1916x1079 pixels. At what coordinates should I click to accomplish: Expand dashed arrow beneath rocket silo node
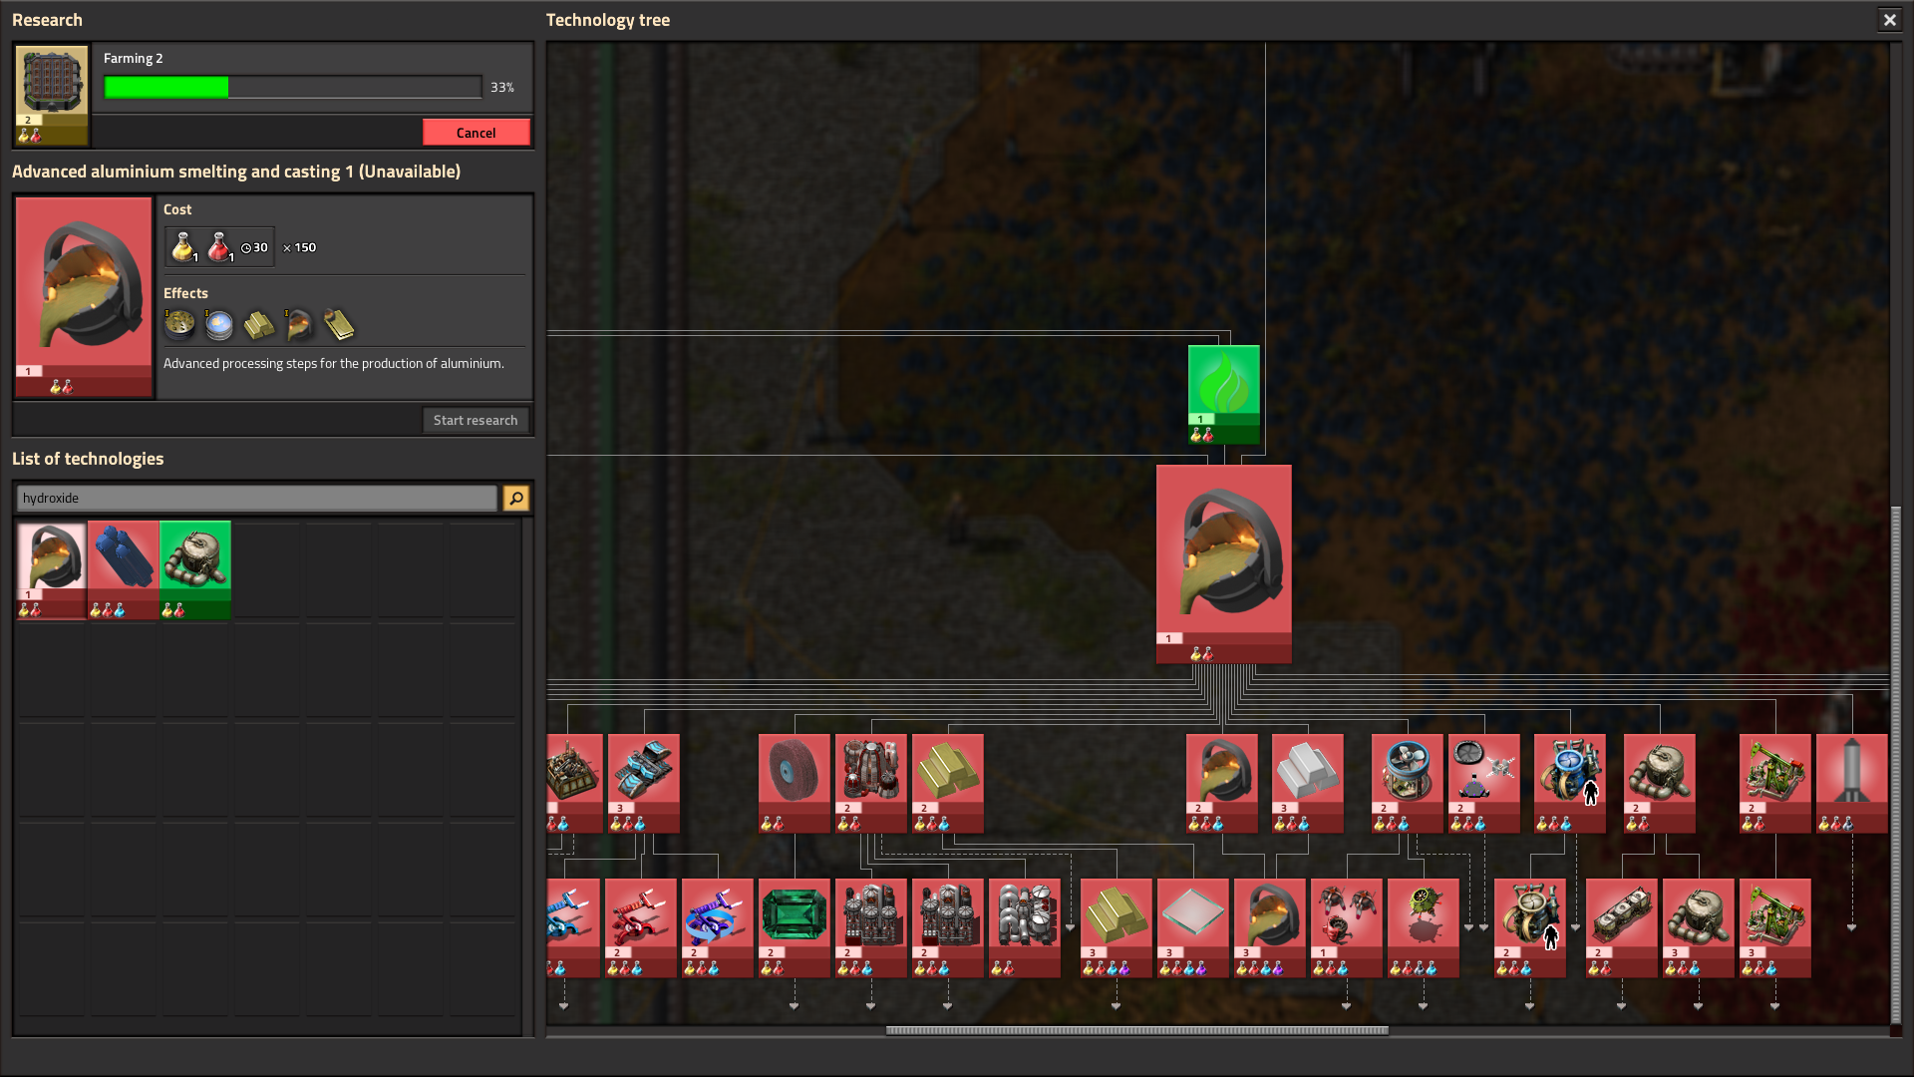pyautogui.click(x=1852, y=928)
